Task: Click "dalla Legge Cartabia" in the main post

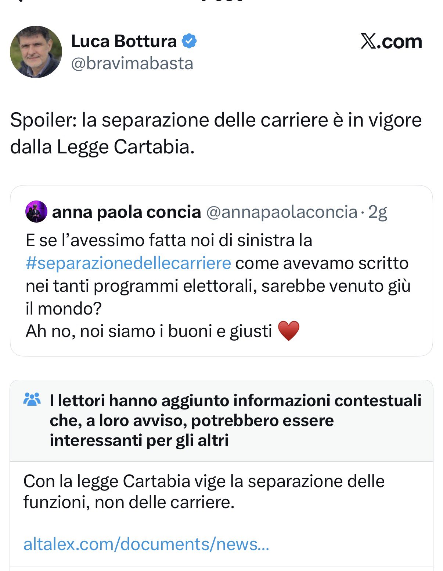Action: (102, 147)
